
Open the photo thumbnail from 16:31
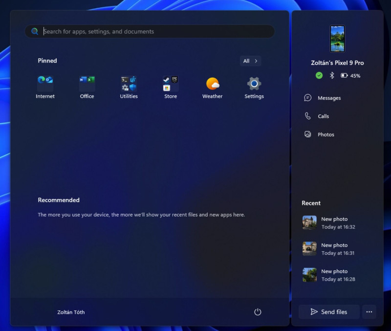(x=309, y=249)
